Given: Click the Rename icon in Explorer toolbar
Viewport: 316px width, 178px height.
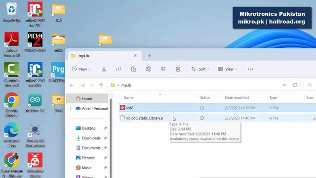Looking at the screenshot, I should pos(148,69).
